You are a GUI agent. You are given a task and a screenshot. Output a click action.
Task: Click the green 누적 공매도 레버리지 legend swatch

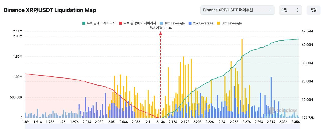84,23
